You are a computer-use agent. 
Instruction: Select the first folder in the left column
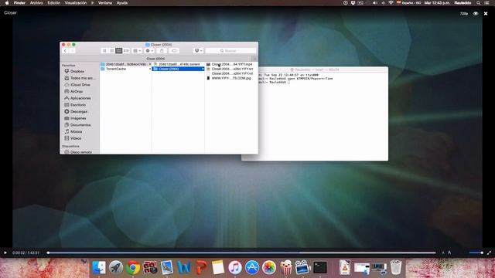[125, 64]
